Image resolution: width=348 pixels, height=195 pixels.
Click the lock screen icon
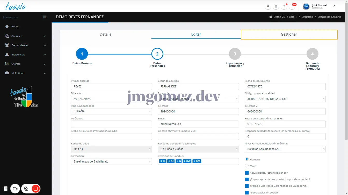coord(268,6)
